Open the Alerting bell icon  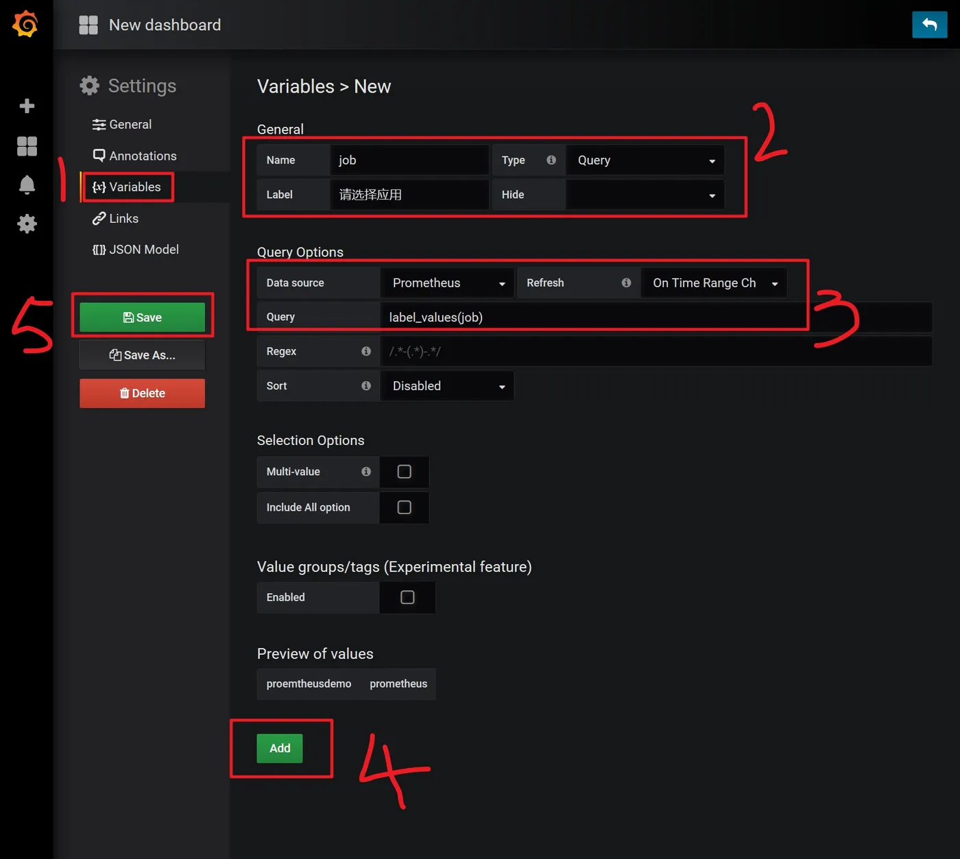pyautogui.click(x=27, y=185)
